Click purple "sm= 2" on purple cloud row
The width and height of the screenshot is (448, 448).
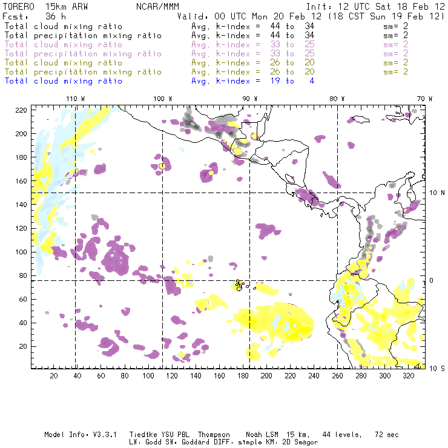(396, 45)
